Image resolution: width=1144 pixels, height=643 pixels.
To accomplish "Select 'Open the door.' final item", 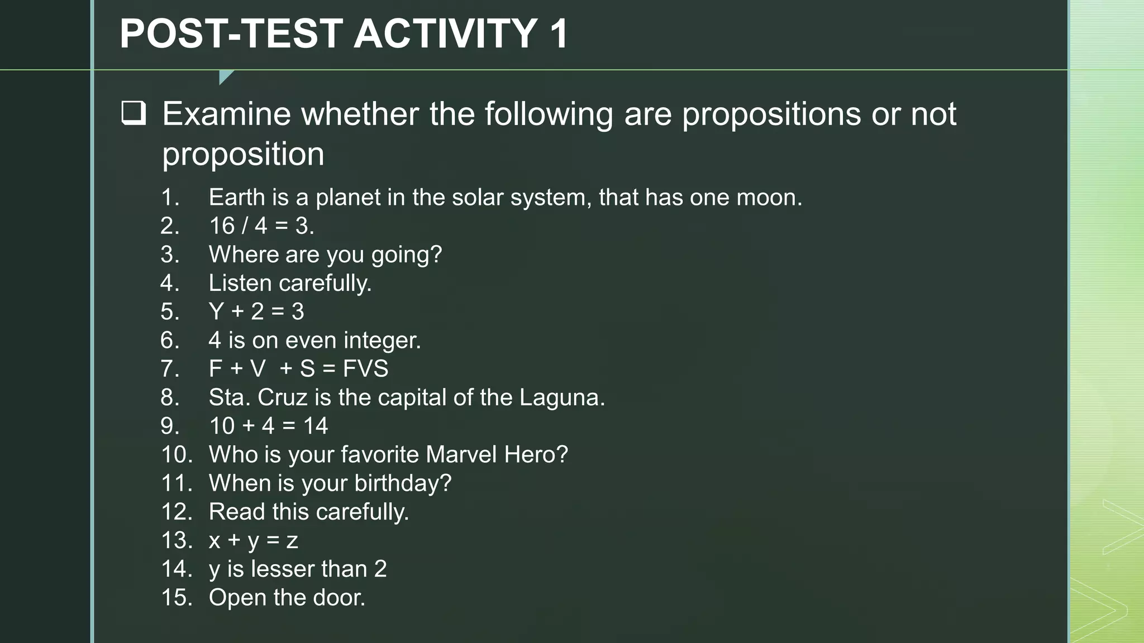I will [287, 598].
